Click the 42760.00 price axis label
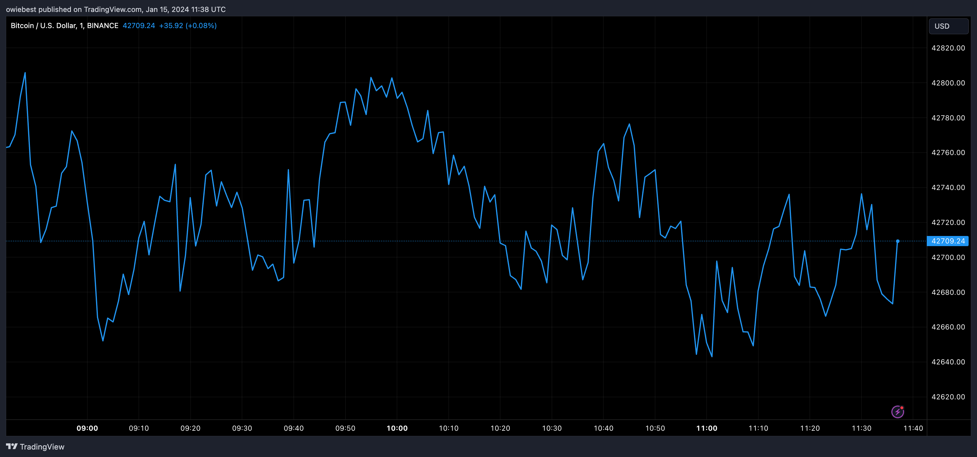 [x=948, y=153]
